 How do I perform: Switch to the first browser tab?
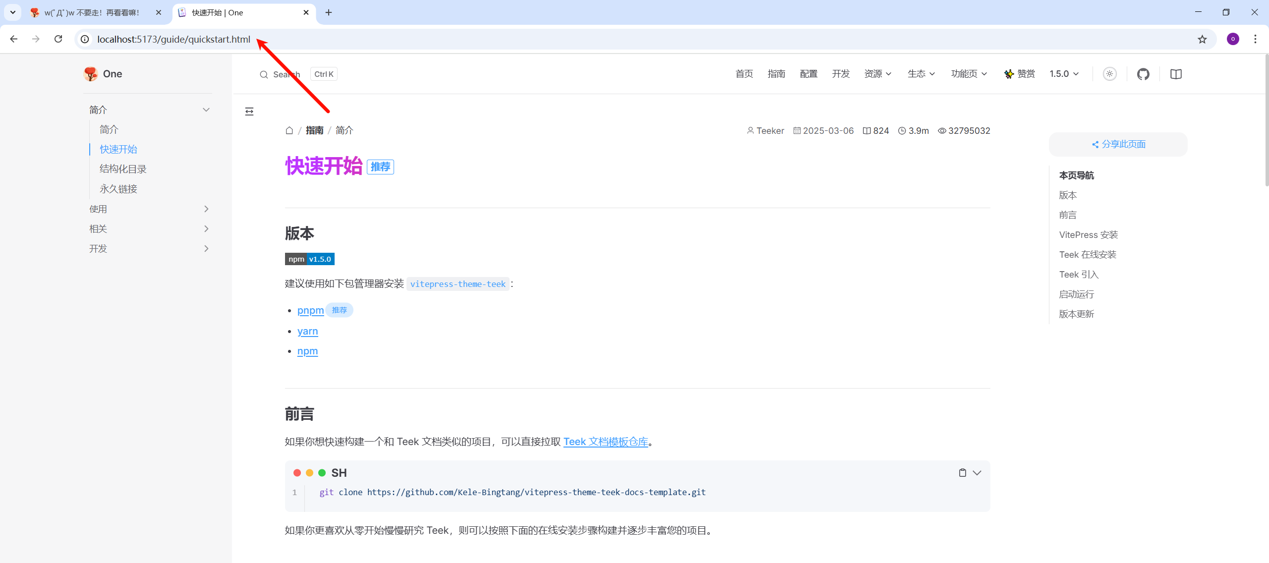pyautogui.click(x=92, y=12)
